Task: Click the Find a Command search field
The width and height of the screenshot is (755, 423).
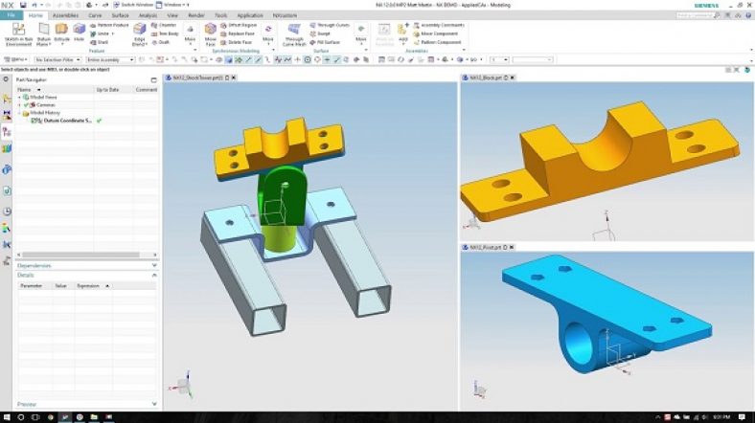Action: [x=698, y=15]
